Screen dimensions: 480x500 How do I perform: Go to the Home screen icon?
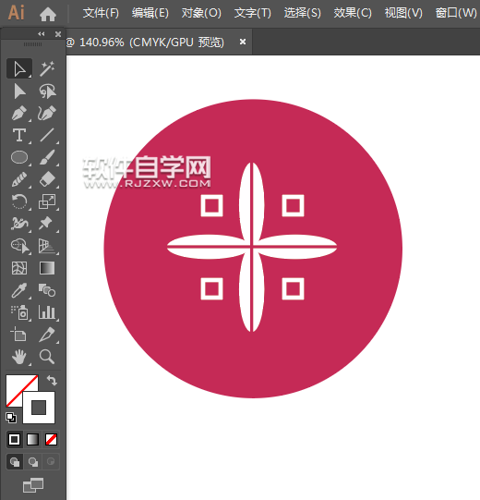(48, 15)
